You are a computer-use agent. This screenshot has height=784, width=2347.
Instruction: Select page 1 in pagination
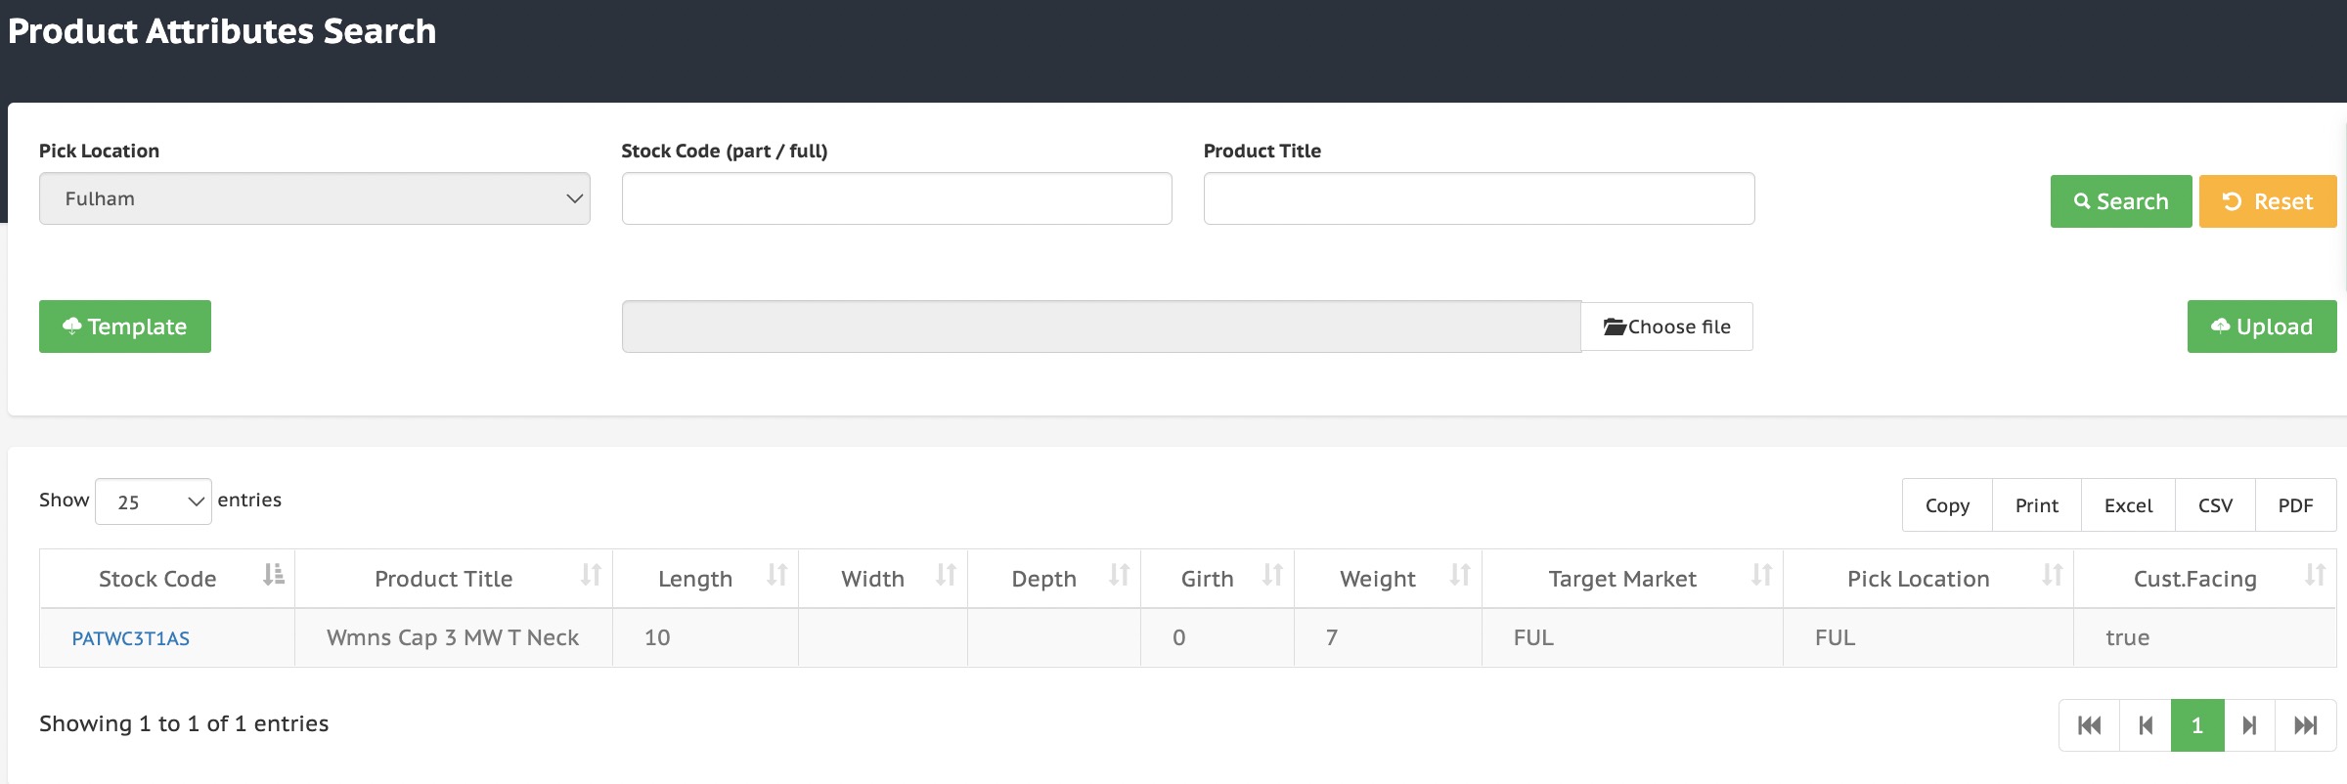coord(2197,725)
